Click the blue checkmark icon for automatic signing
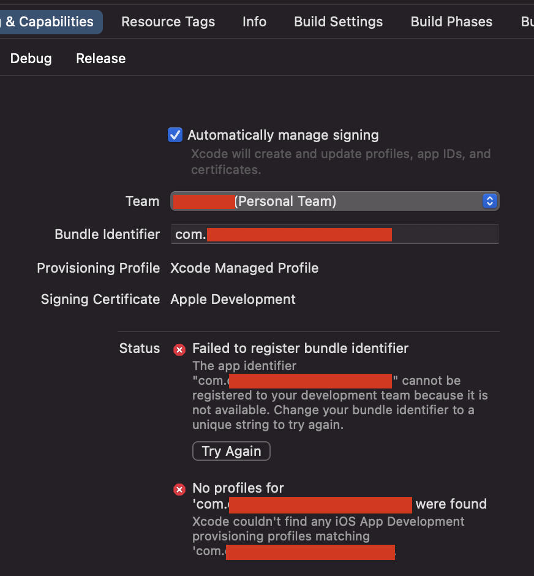The image size is (534, 576). 175,135
